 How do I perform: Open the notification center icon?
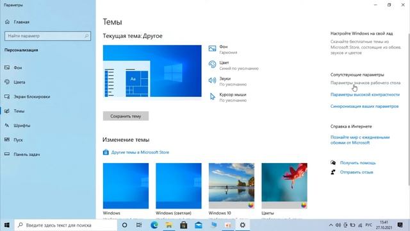400,225
